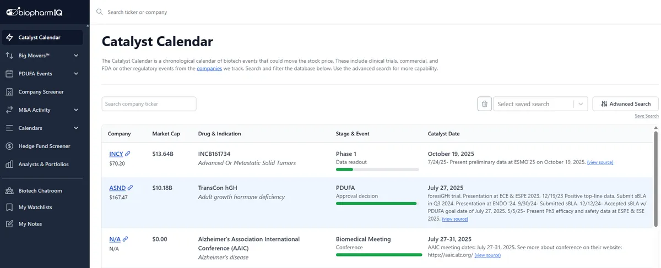Click the TransCon hGH drug name
The image size is (661, 268).
point(218,188)
